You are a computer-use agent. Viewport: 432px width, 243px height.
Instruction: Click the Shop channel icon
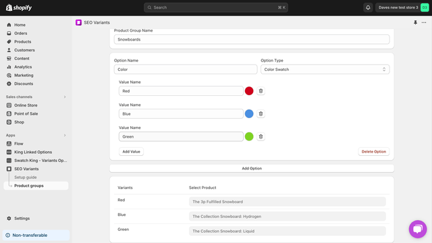(9, 122)
